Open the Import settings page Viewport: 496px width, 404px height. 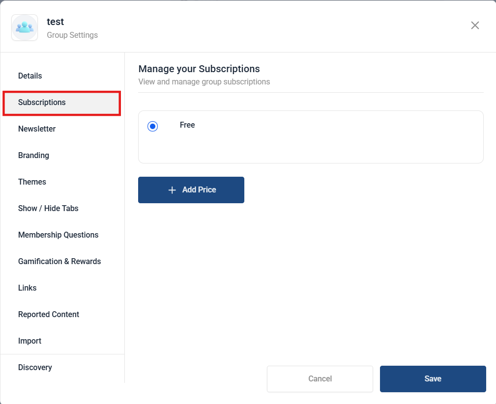[x=29, y=341]
